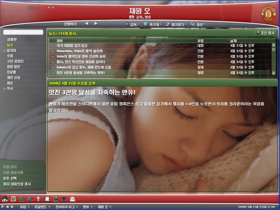The height and width of the screenshot is (210, 280).
Task: Click 모두 선택 to select all news
Action: [x=10, y=178]
